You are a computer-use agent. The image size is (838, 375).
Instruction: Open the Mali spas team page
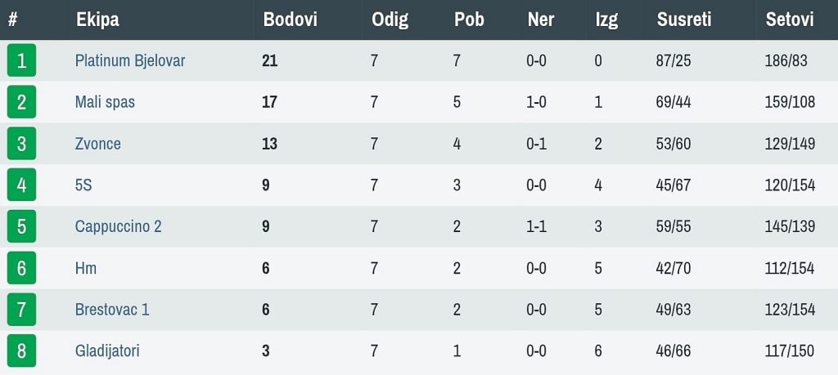point(105,102)
